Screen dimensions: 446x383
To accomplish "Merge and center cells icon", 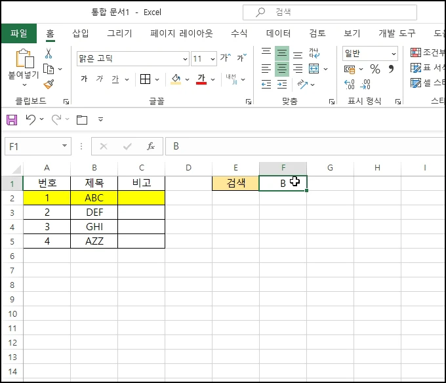I will (314, 68).
